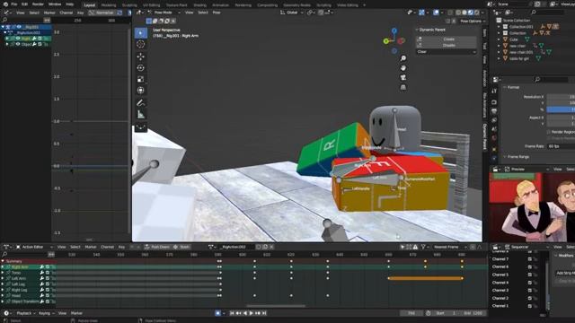Toggle Left Arm channel checkbox in Action Editor
The height and width of the screenshot is (323, 575).
(48, 278)
